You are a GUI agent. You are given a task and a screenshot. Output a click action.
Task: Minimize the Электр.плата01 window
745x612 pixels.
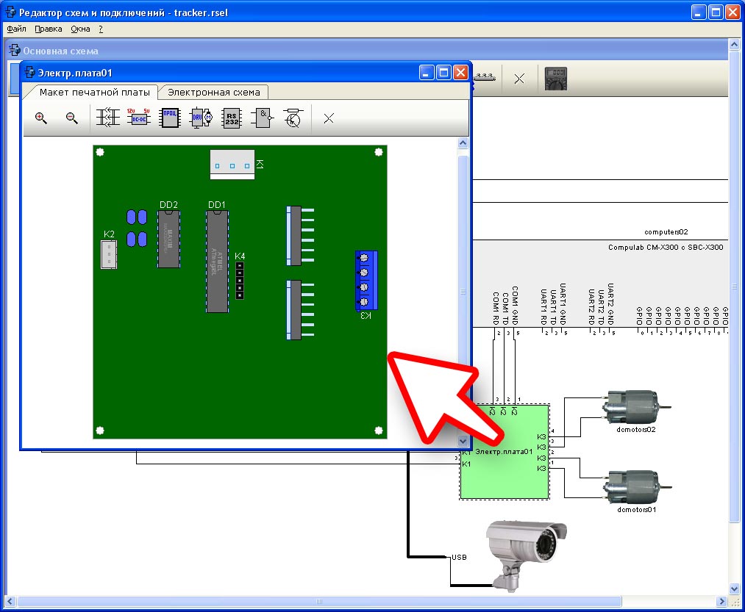point(427,73)
